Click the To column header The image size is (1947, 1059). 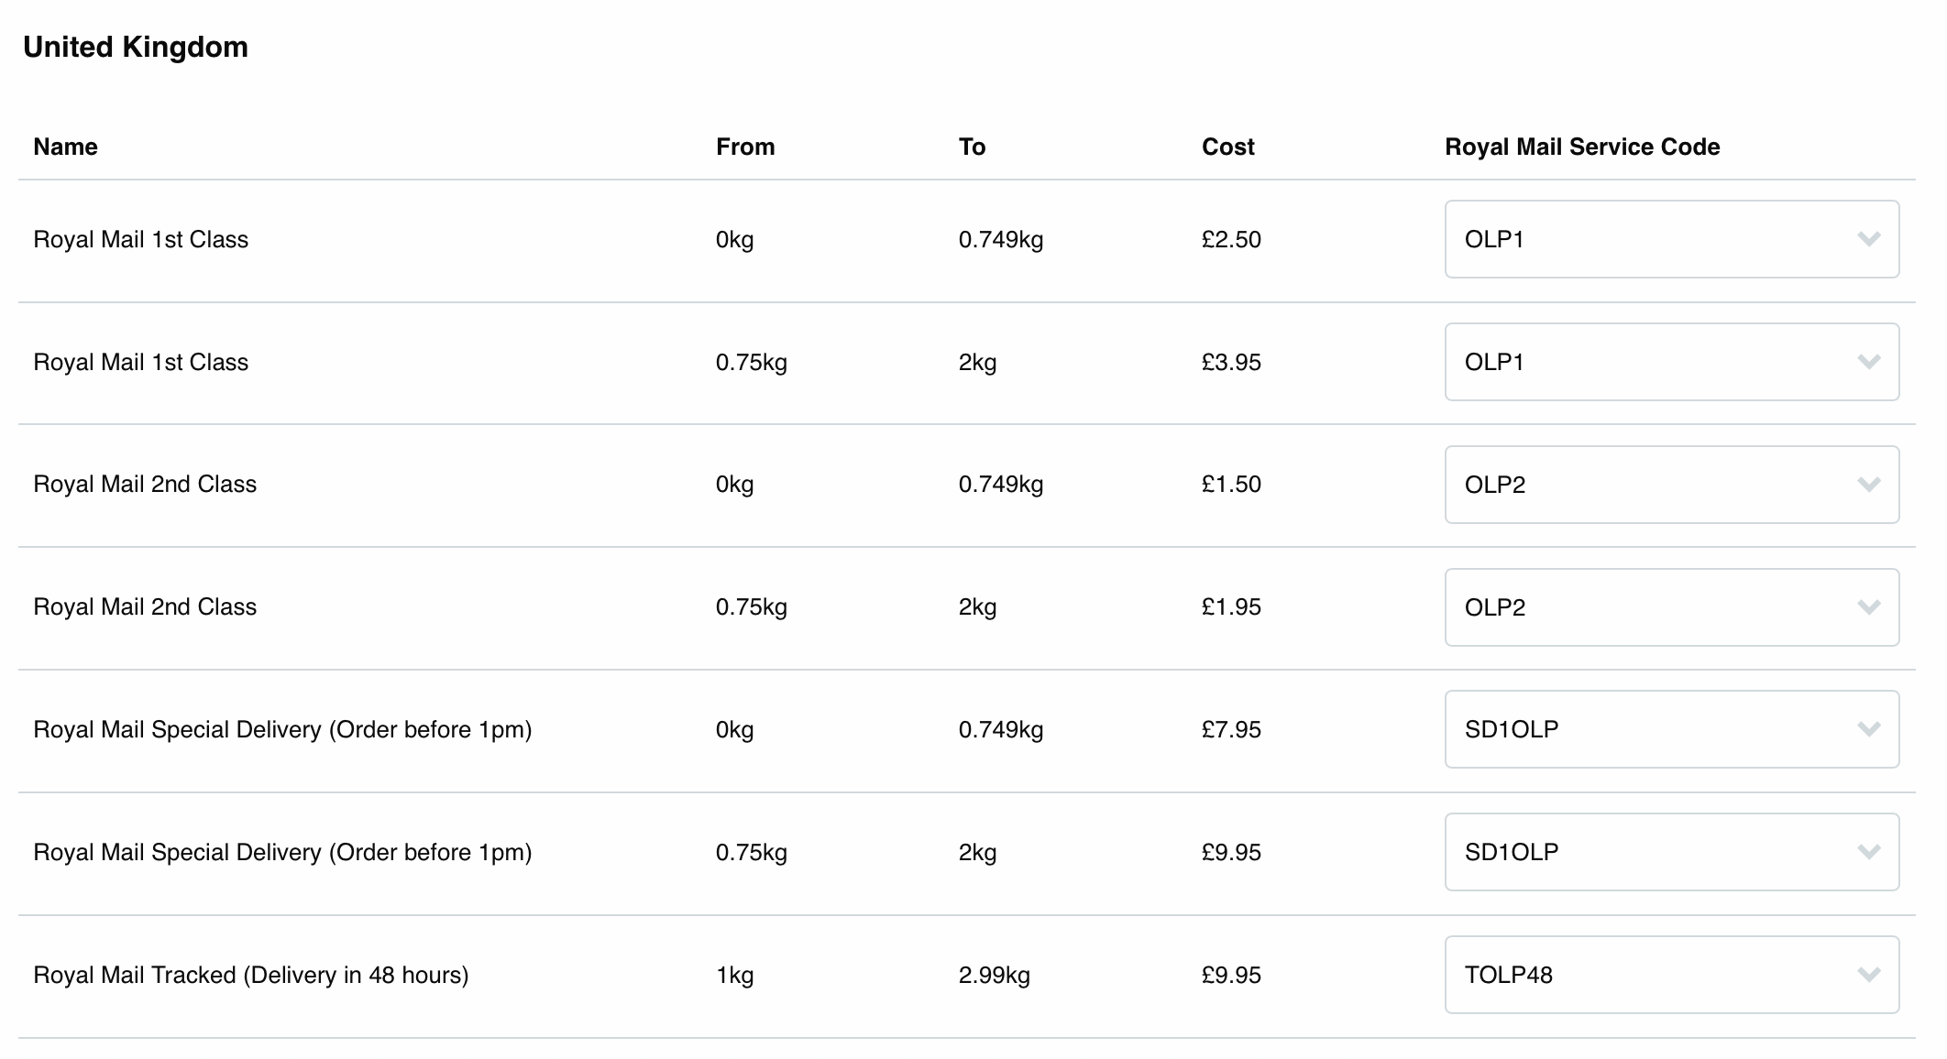972,147
